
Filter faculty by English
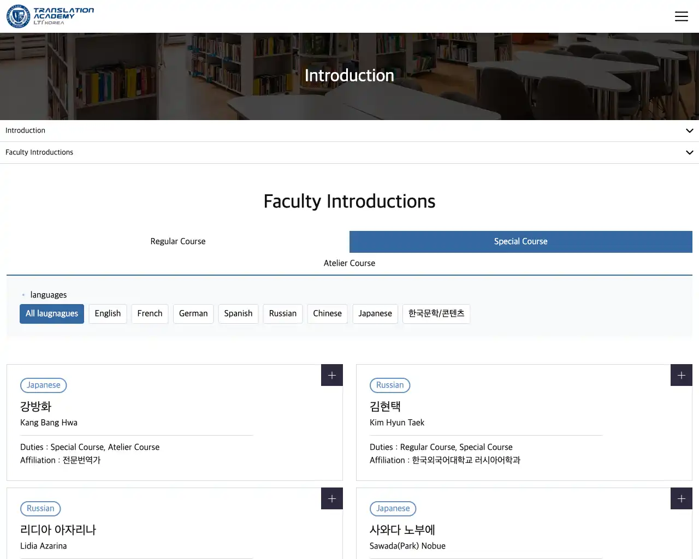tap(108, 313)
